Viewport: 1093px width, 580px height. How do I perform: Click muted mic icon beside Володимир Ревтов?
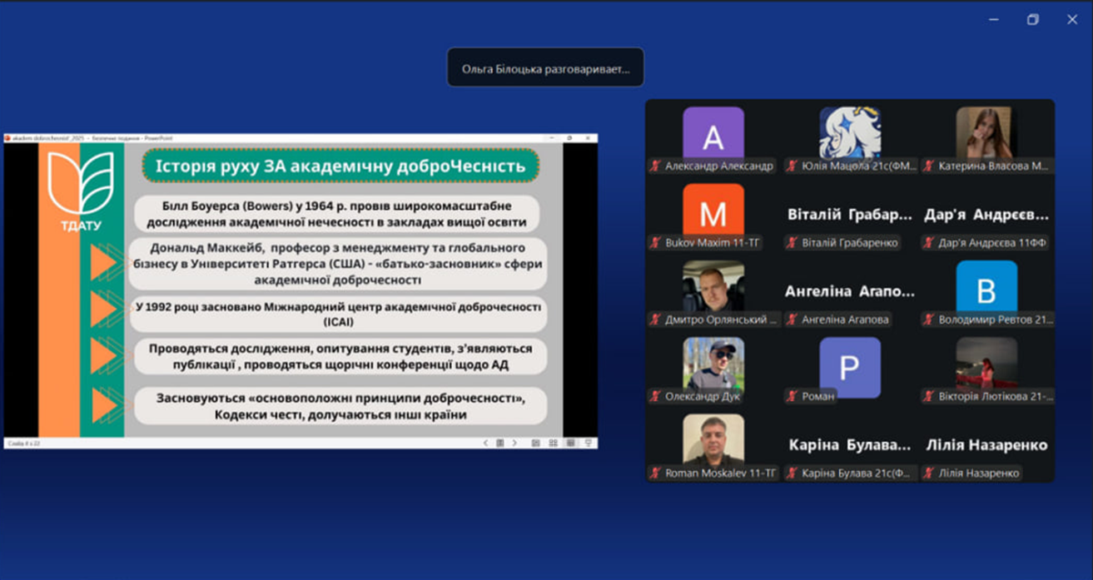tap(929, 320)
